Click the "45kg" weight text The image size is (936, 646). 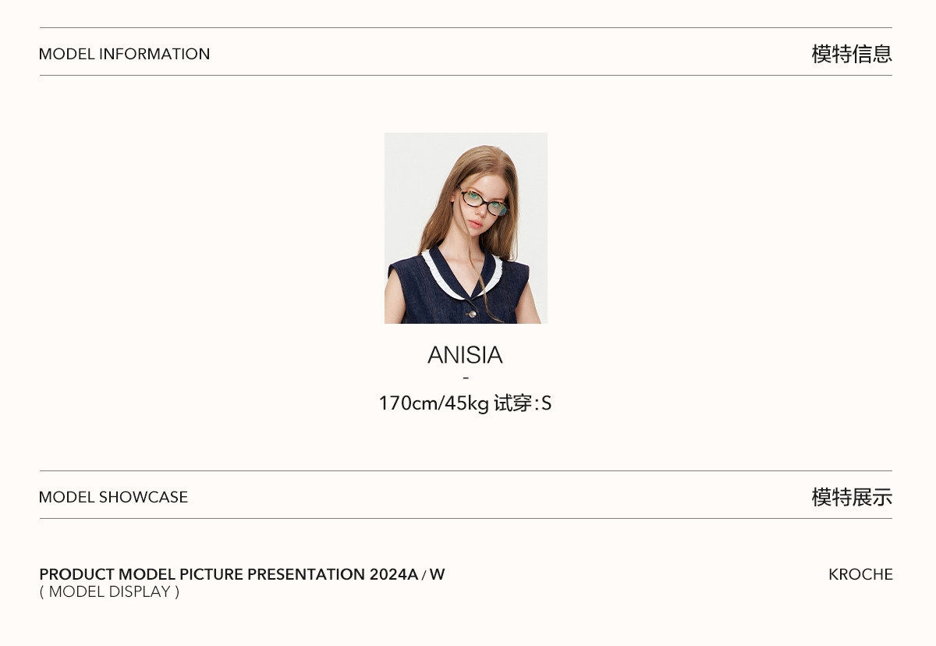(x=467, y=403)
